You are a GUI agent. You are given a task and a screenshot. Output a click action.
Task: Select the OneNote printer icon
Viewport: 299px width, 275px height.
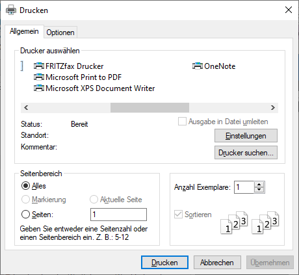[x=198, y=66]
